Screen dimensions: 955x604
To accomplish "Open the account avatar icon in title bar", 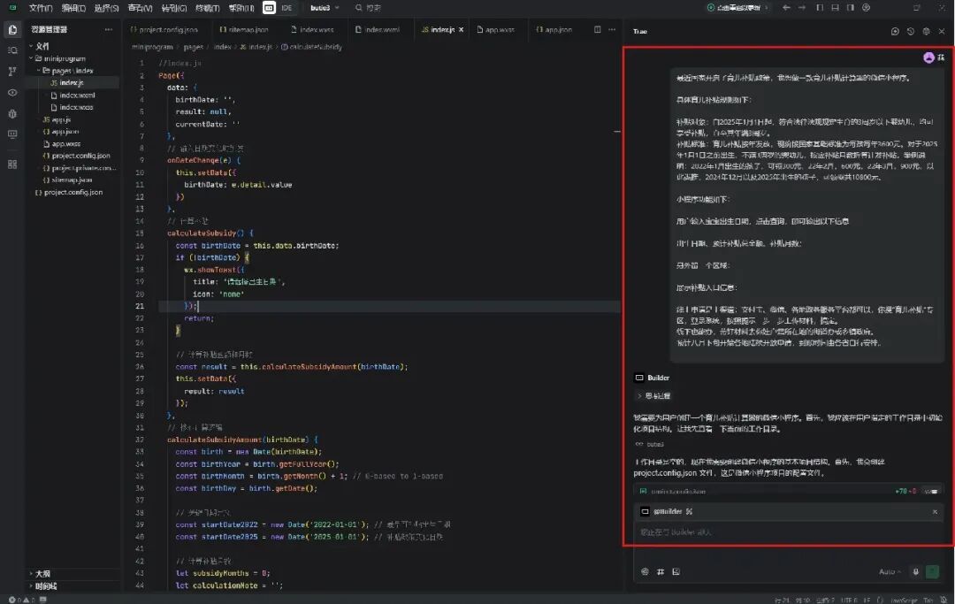I will pyautogui.click(x=866, y=8).
